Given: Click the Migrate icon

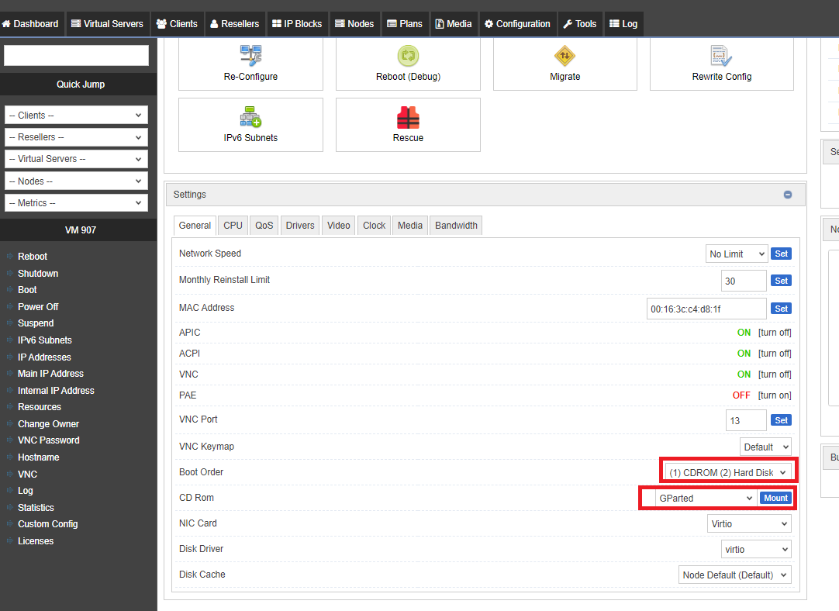Looking at the screenshot, I should (565, 56).
